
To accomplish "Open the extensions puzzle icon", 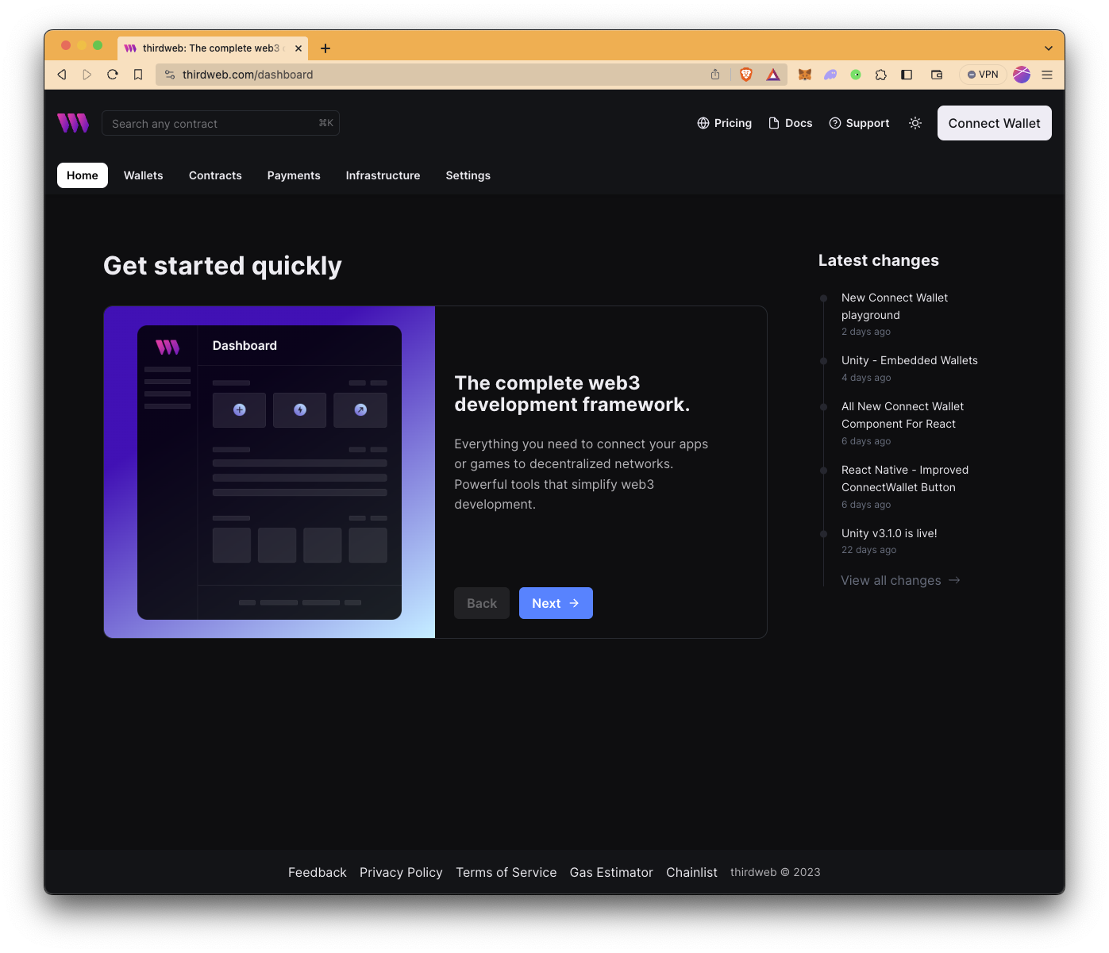I will coord(881,75).
